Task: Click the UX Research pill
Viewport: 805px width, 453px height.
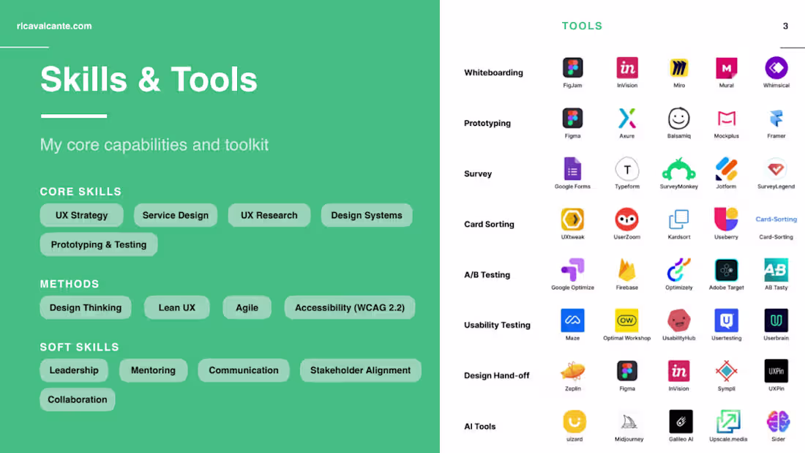Action: (x=269, y=215)
